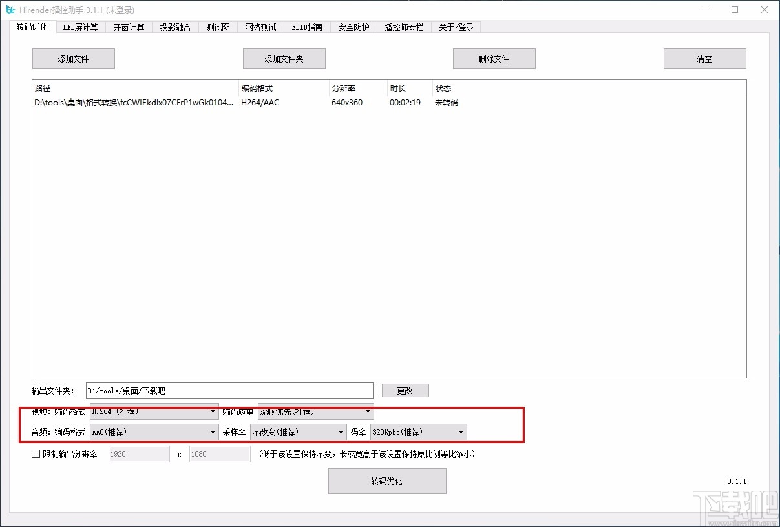Viewport: 780px width, 527px height.
Task: Switch to the EDID指南 tab
Action: pyautogui.click(x=307, y=27)
